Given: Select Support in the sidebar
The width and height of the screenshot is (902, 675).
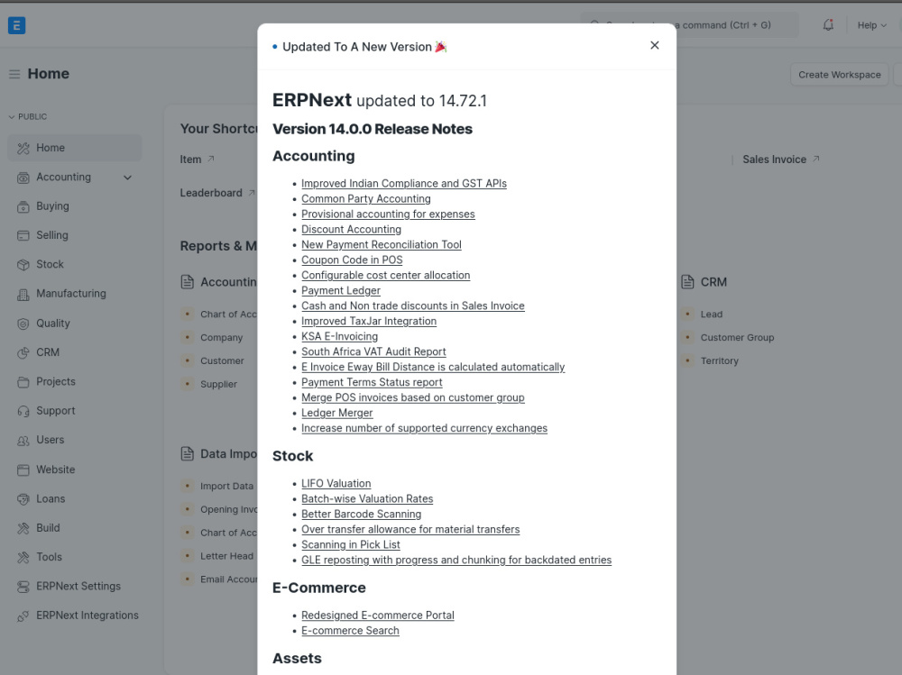Looking at the screenshot, I should (x=75, y=411).
